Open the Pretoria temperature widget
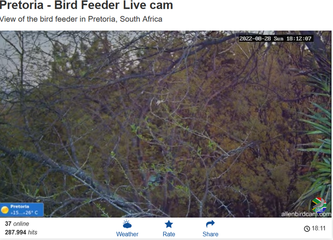This screenshot has width=333, height=240. click(22, 210)
